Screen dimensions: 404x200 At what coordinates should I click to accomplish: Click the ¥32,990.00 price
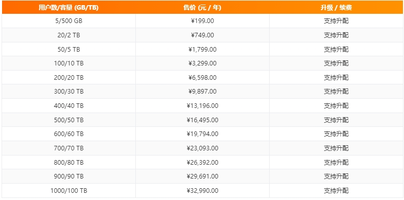coord(202,191)
